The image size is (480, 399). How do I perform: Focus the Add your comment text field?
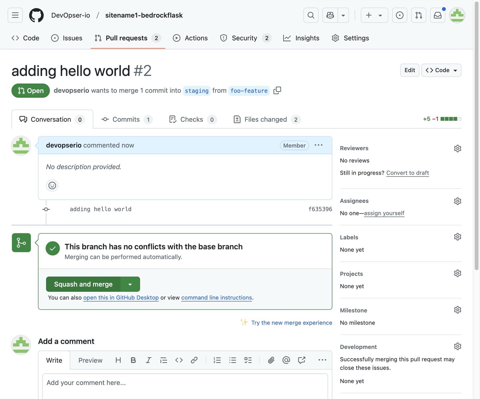pyautogui.click(x=185, y=386)
